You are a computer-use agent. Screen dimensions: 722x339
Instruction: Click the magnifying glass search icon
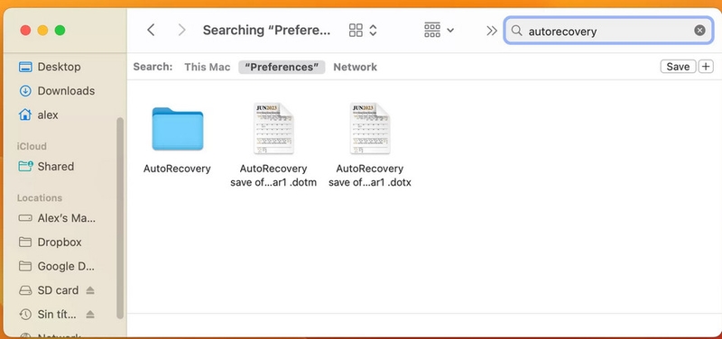tap(516, 31)
